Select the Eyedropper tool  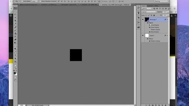15,24
